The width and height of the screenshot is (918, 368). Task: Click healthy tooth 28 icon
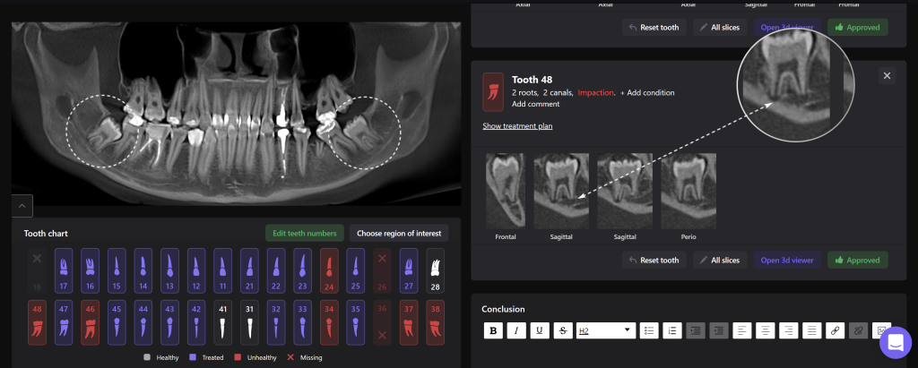pos(435,270)
